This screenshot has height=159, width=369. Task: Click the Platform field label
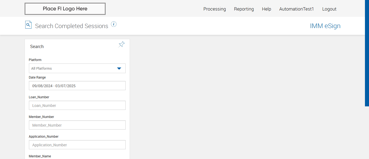pyautogui.click(x=35, y=60)
